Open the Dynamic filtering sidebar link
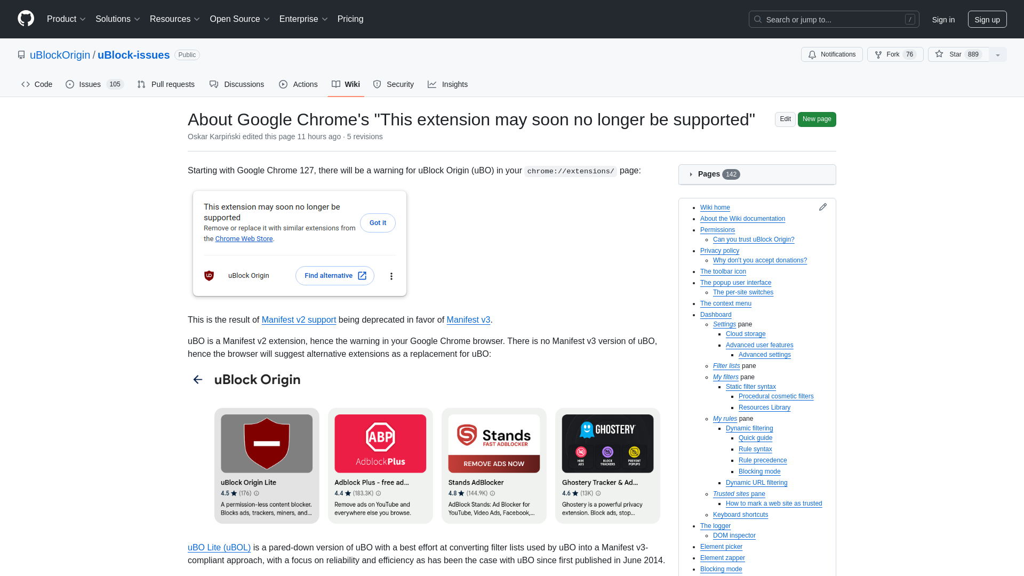 (749, 428)
